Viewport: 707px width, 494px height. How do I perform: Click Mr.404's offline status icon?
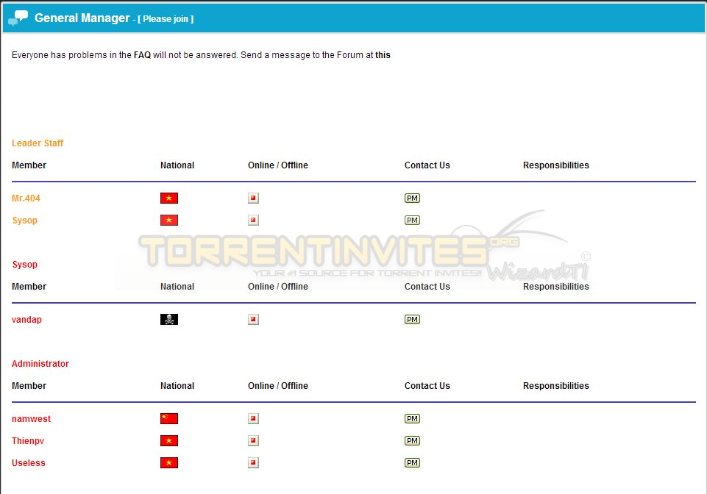click(x=253, y=198)
